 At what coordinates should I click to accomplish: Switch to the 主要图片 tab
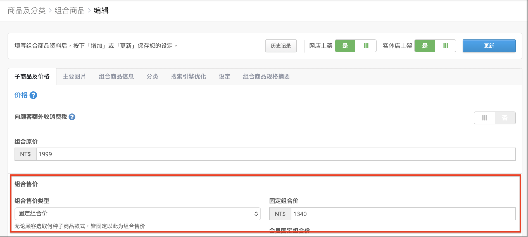point(74,77)
